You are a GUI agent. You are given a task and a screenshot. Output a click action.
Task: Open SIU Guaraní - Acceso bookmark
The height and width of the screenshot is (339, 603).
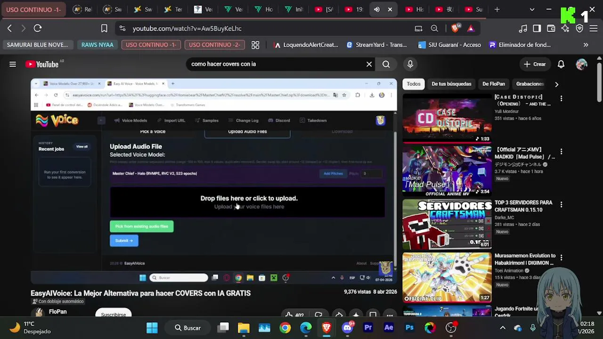point(450,45)
